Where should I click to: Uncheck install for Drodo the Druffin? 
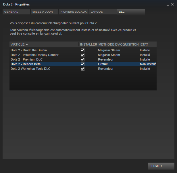coord(82,50)
